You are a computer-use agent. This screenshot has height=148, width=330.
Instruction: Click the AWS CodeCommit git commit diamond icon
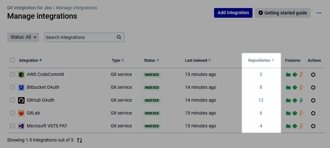pyautogui.click(x=294, y=75)
